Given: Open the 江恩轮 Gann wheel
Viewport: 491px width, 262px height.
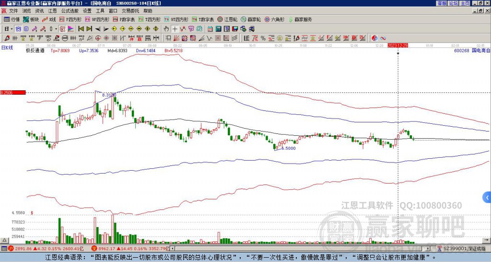Looking at the screenshot, I should pos(227,19).
